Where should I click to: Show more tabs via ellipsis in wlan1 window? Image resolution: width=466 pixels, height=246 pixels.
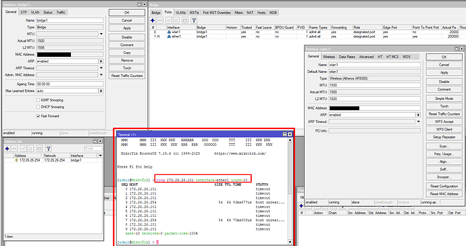pos(416,57)
